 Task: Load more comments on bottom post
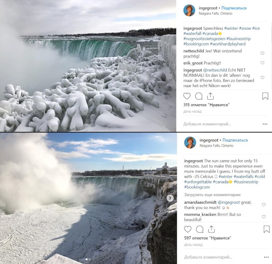212,195
